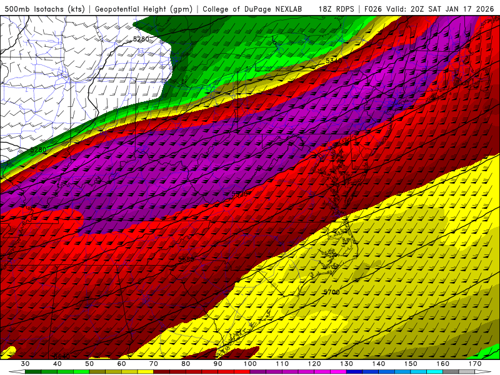Select the dark blue swatch at 130
The height and width of the screenshot is (375, 500).
coord(354,372)
